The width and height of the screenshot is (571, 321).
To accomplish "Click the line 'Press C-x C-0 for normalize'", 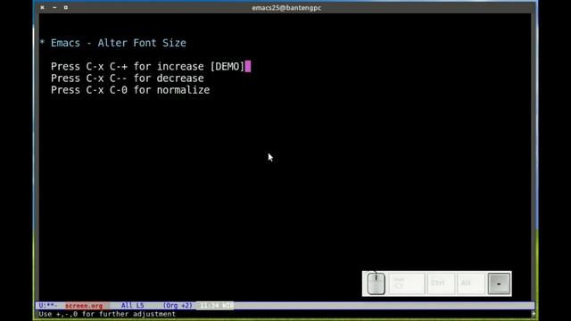I will tap(130, 90).
